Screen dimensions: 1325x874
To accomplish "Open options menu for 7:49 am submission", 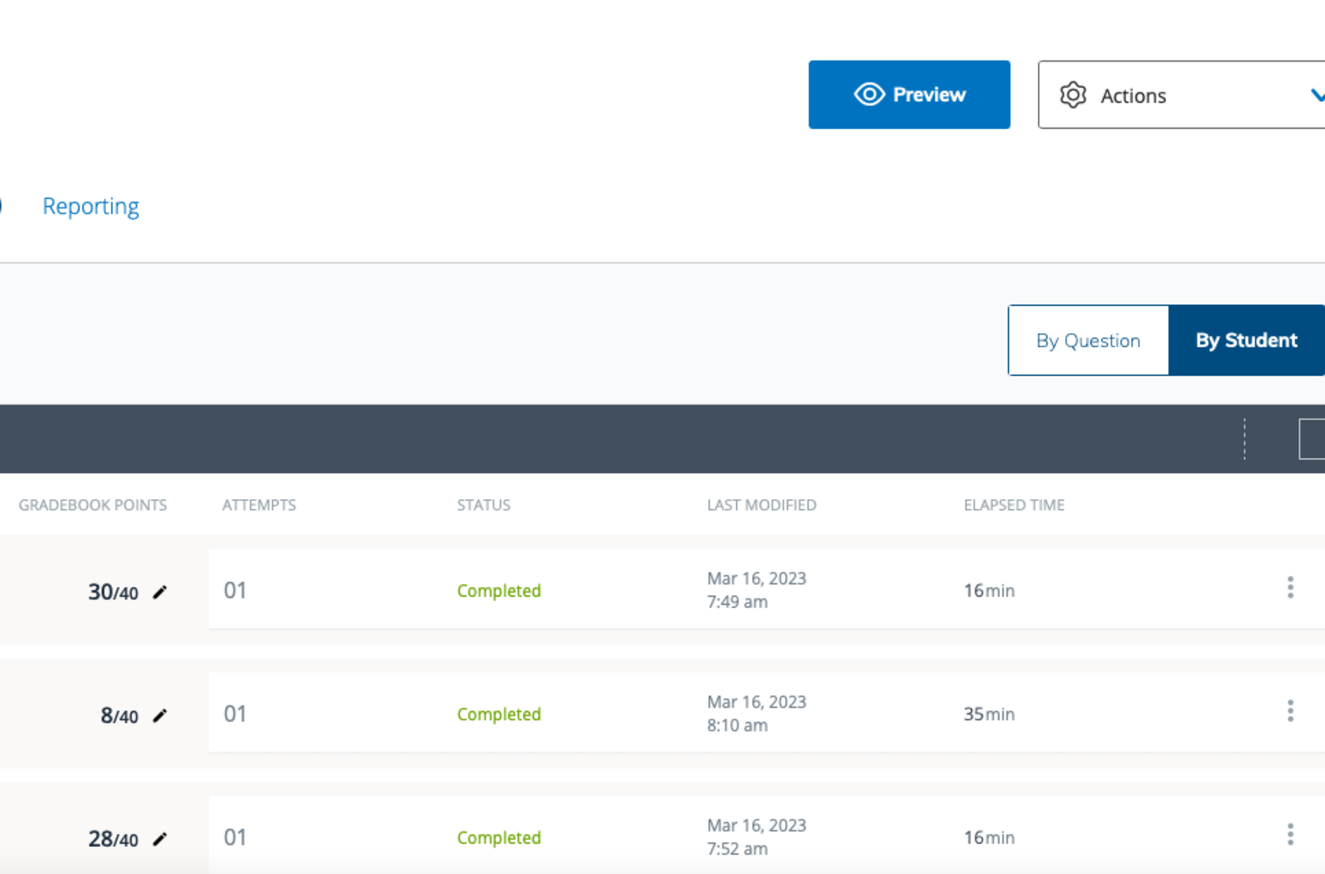I will pos(1290,588).
